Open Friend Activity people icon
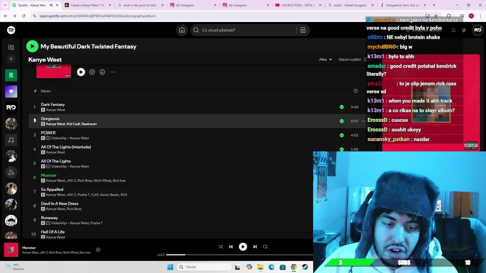The image size is (486, 273). (x=464, y=30)
